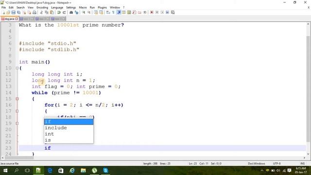Open the Windows Start menu
The image size is (311, 175).
[5, 171]
